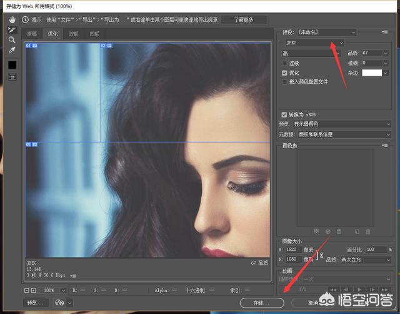
Task: Click the delete color trash icon
Action: pyautogui.click(x=368, y=231)
